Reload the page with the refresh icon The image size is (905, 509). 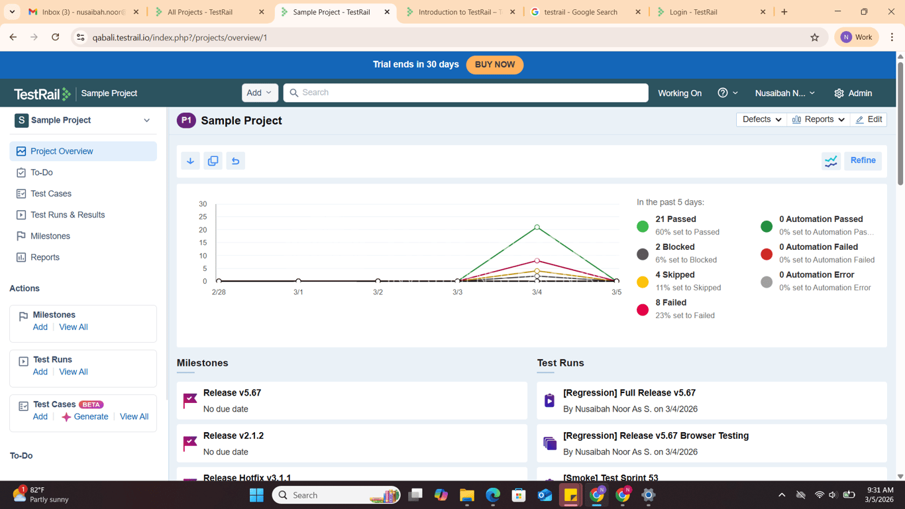(x=56, y=38)
